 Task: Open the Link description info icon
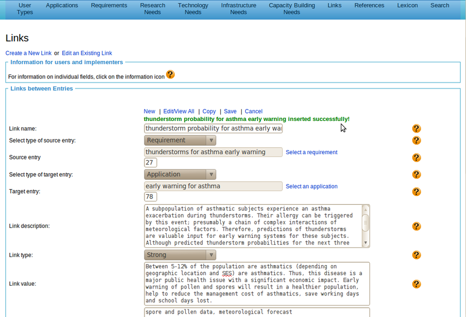click(416, 226)
